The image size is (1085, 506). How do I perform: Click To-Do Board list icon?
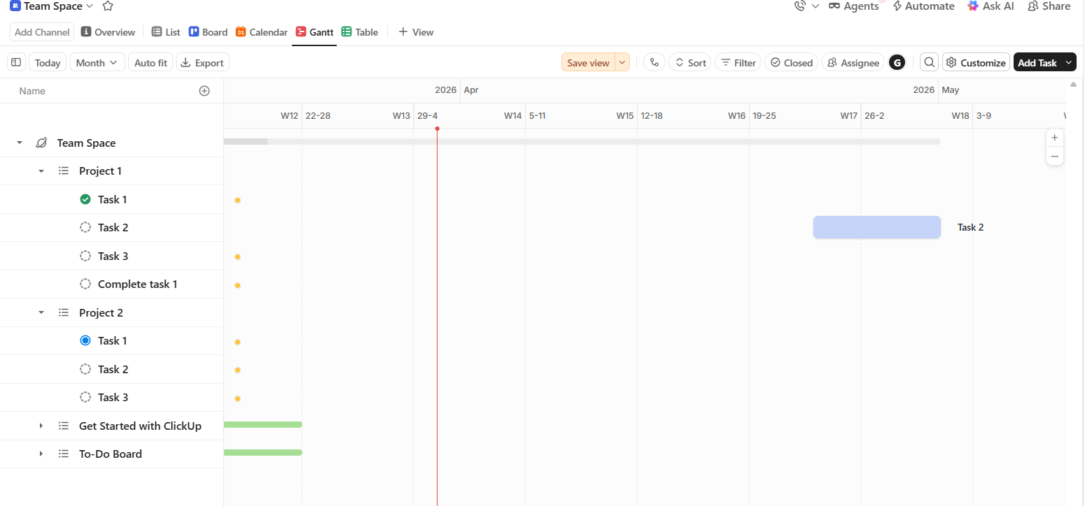coord(64,454)
